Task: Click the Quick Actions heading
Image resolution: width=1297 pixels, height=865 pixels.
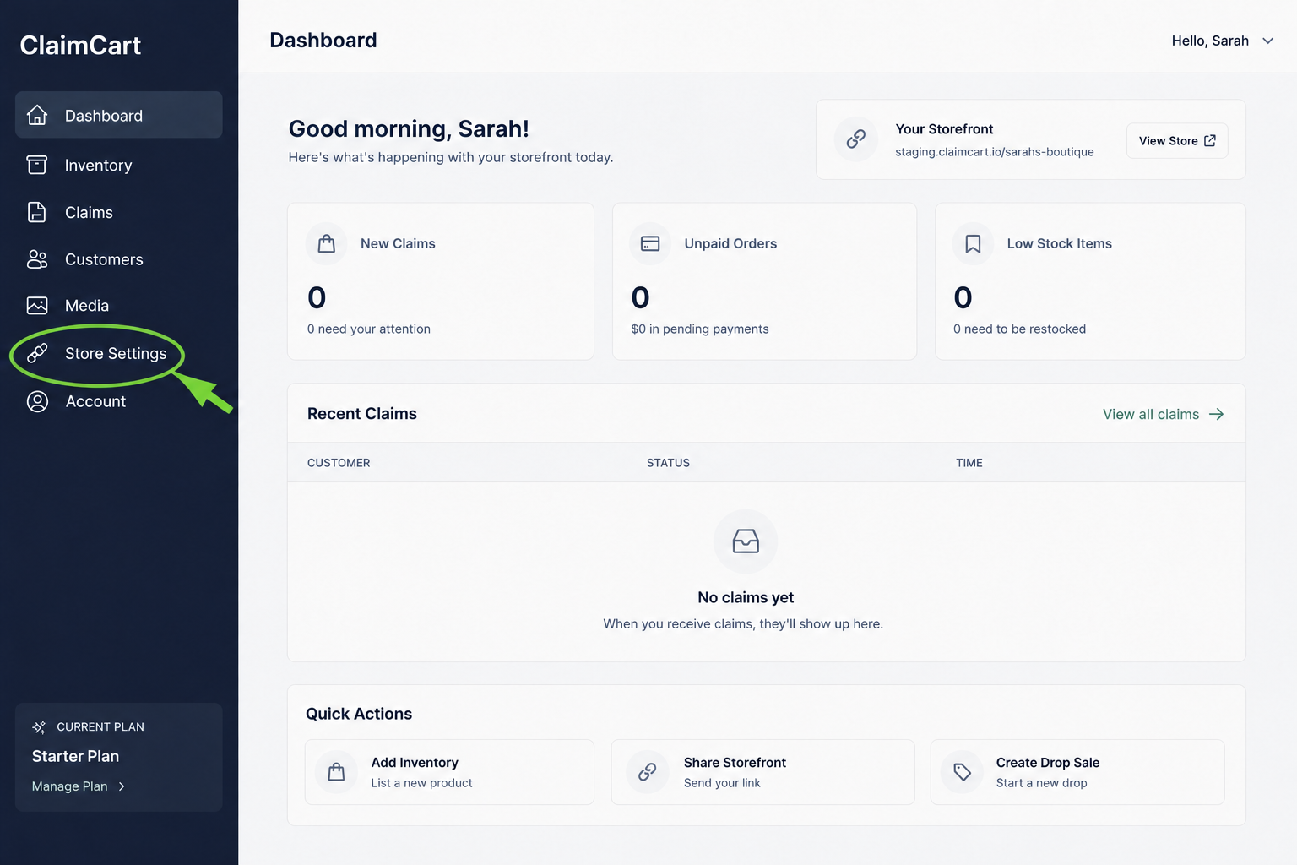Action: [359, 714]
